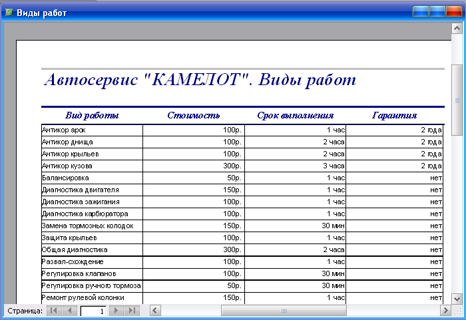Go to the next report page
The width and height of the screenshot is (466, 320).
(x=116, y=311)
